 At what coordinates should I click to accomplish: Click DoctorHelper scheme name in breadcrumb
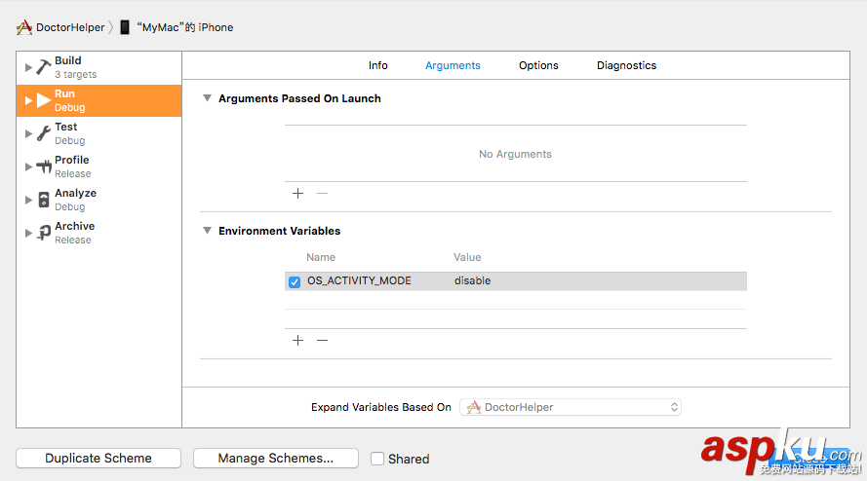(x=70, y=27)
